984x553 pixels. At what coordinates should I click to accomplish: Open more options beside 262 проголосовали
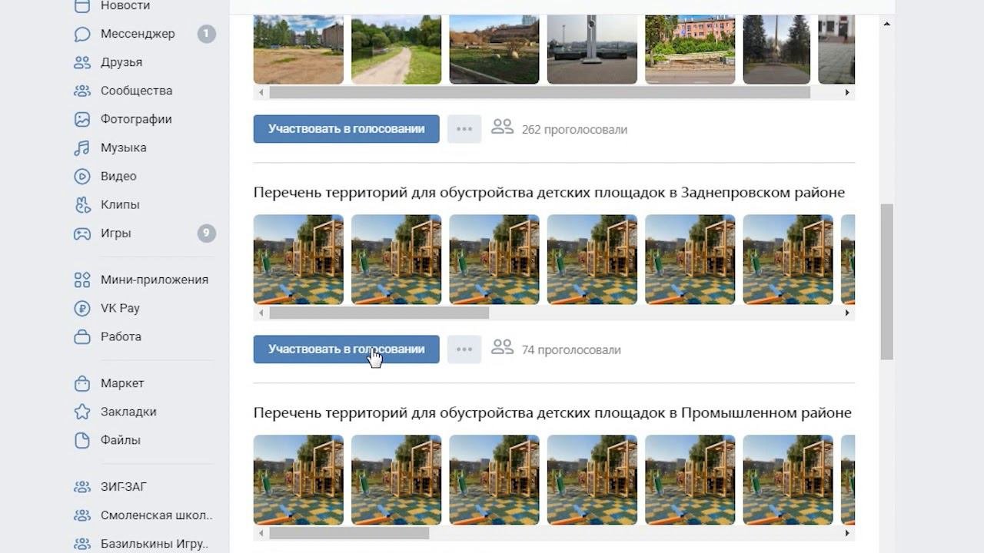click(x=464, y=129)
